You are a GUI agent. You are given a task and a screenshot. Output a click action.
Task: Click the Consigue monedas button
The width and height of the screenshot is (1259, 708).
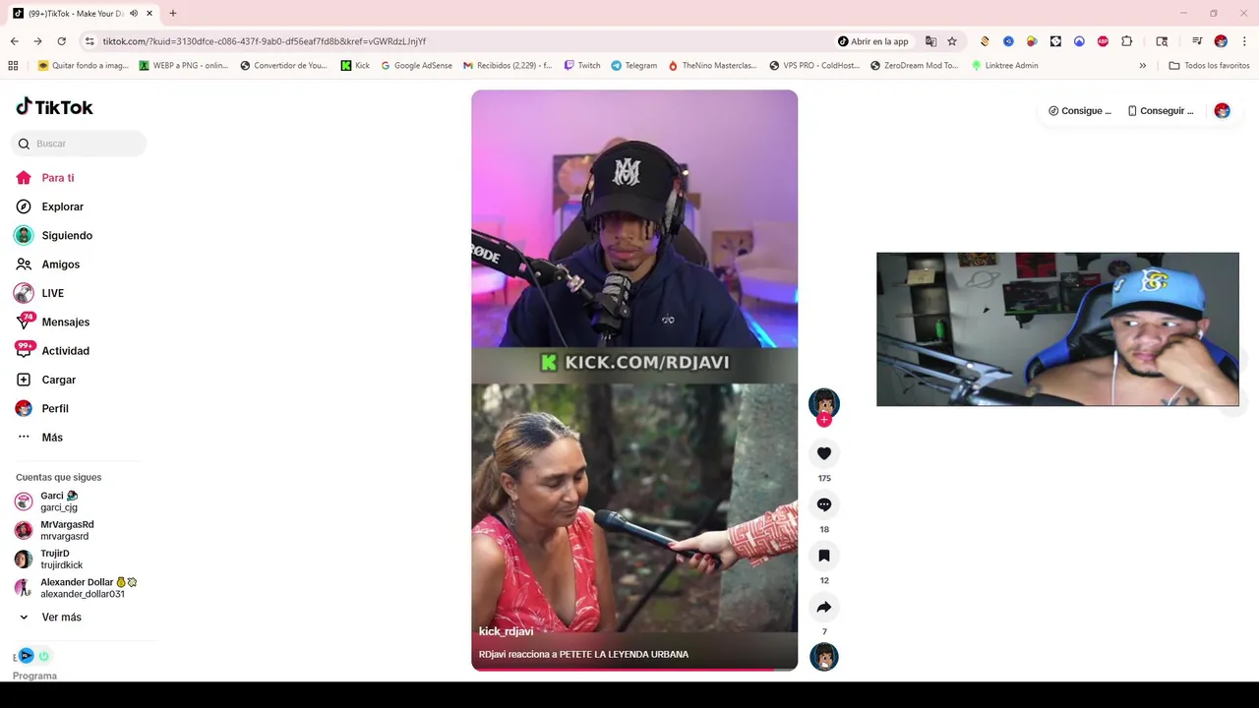(x=1079, y=111)
